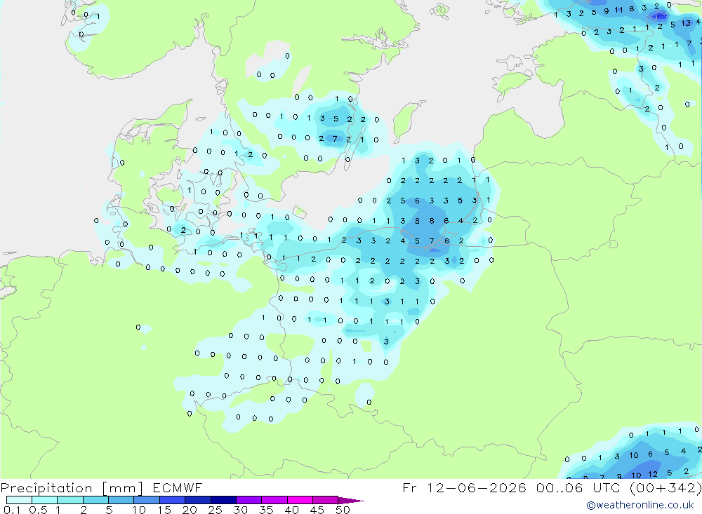Click the 'ECMWF' model label

(178, 487)
